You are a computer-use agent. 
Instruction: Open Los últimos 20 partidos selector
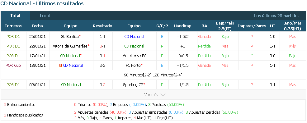click(x=277, y=16)
